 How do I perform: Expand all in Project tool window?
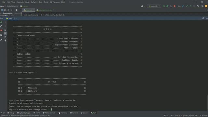pyautogui.click(x=8, y=10)
